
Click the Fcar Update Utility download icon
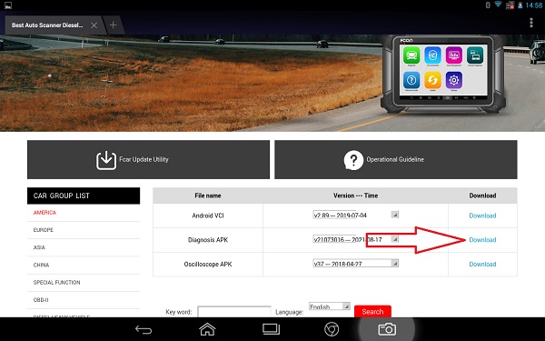coord(106,160)
